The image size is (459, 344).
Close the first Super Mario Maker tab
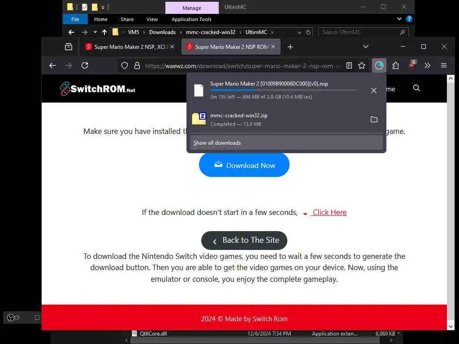click(172, 47)
